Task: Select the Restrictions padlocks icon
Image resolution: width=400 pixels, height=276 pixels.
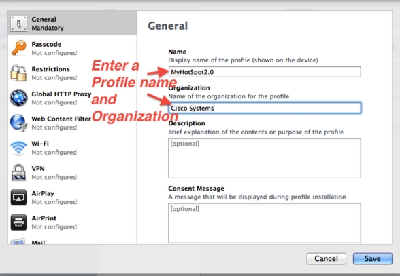Action: coord(18,73)
